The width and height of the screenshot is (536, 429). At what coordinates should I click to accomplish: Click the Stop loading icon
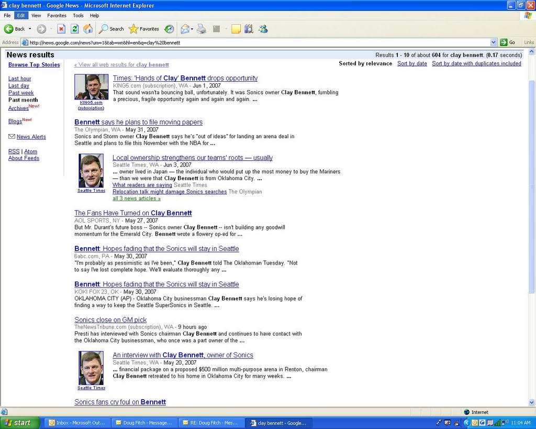pyautogui.click(x=61, y=29)
